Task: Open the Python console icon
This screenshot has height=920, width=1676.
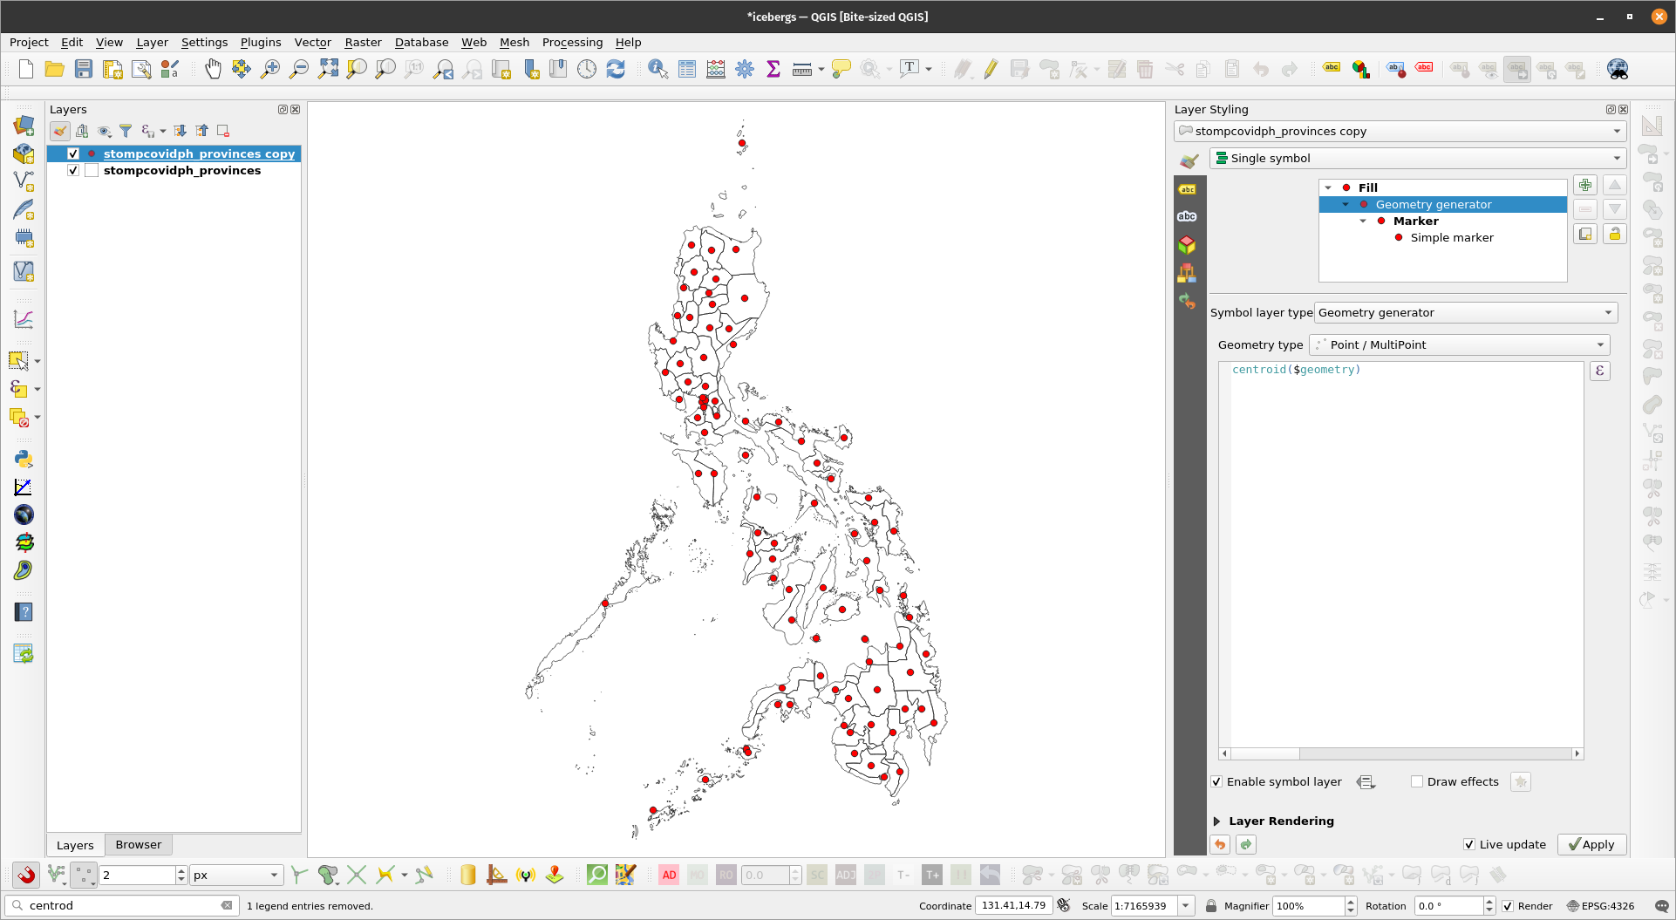Action: [24, 459]
